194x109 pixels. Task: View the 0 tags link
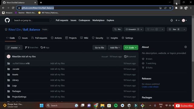[x=45, y=48]
